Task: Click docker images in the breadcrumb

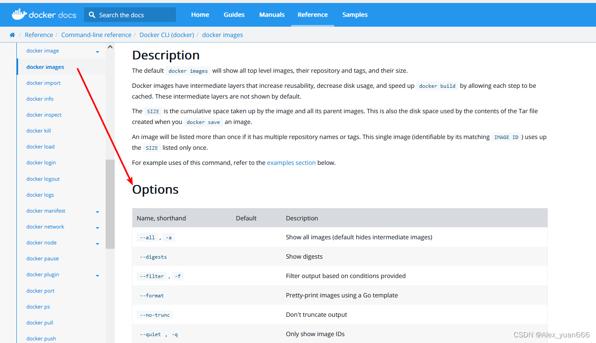Action: pos(223,35)
